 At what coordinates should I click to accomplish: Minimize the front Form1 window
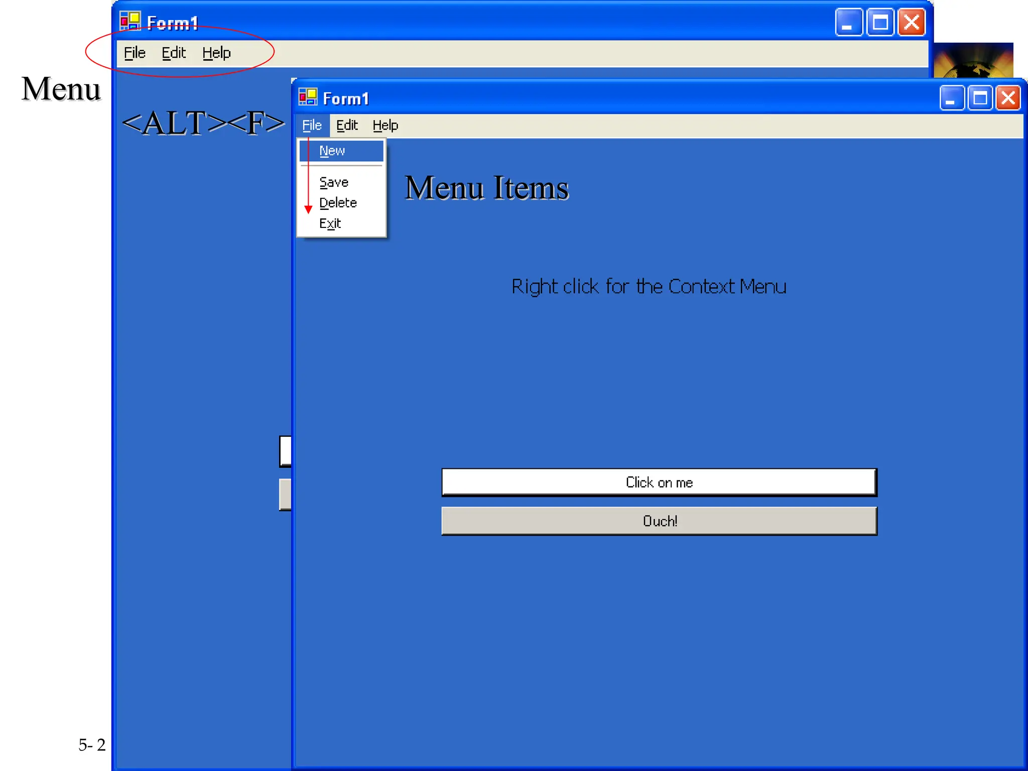point(951,98)
